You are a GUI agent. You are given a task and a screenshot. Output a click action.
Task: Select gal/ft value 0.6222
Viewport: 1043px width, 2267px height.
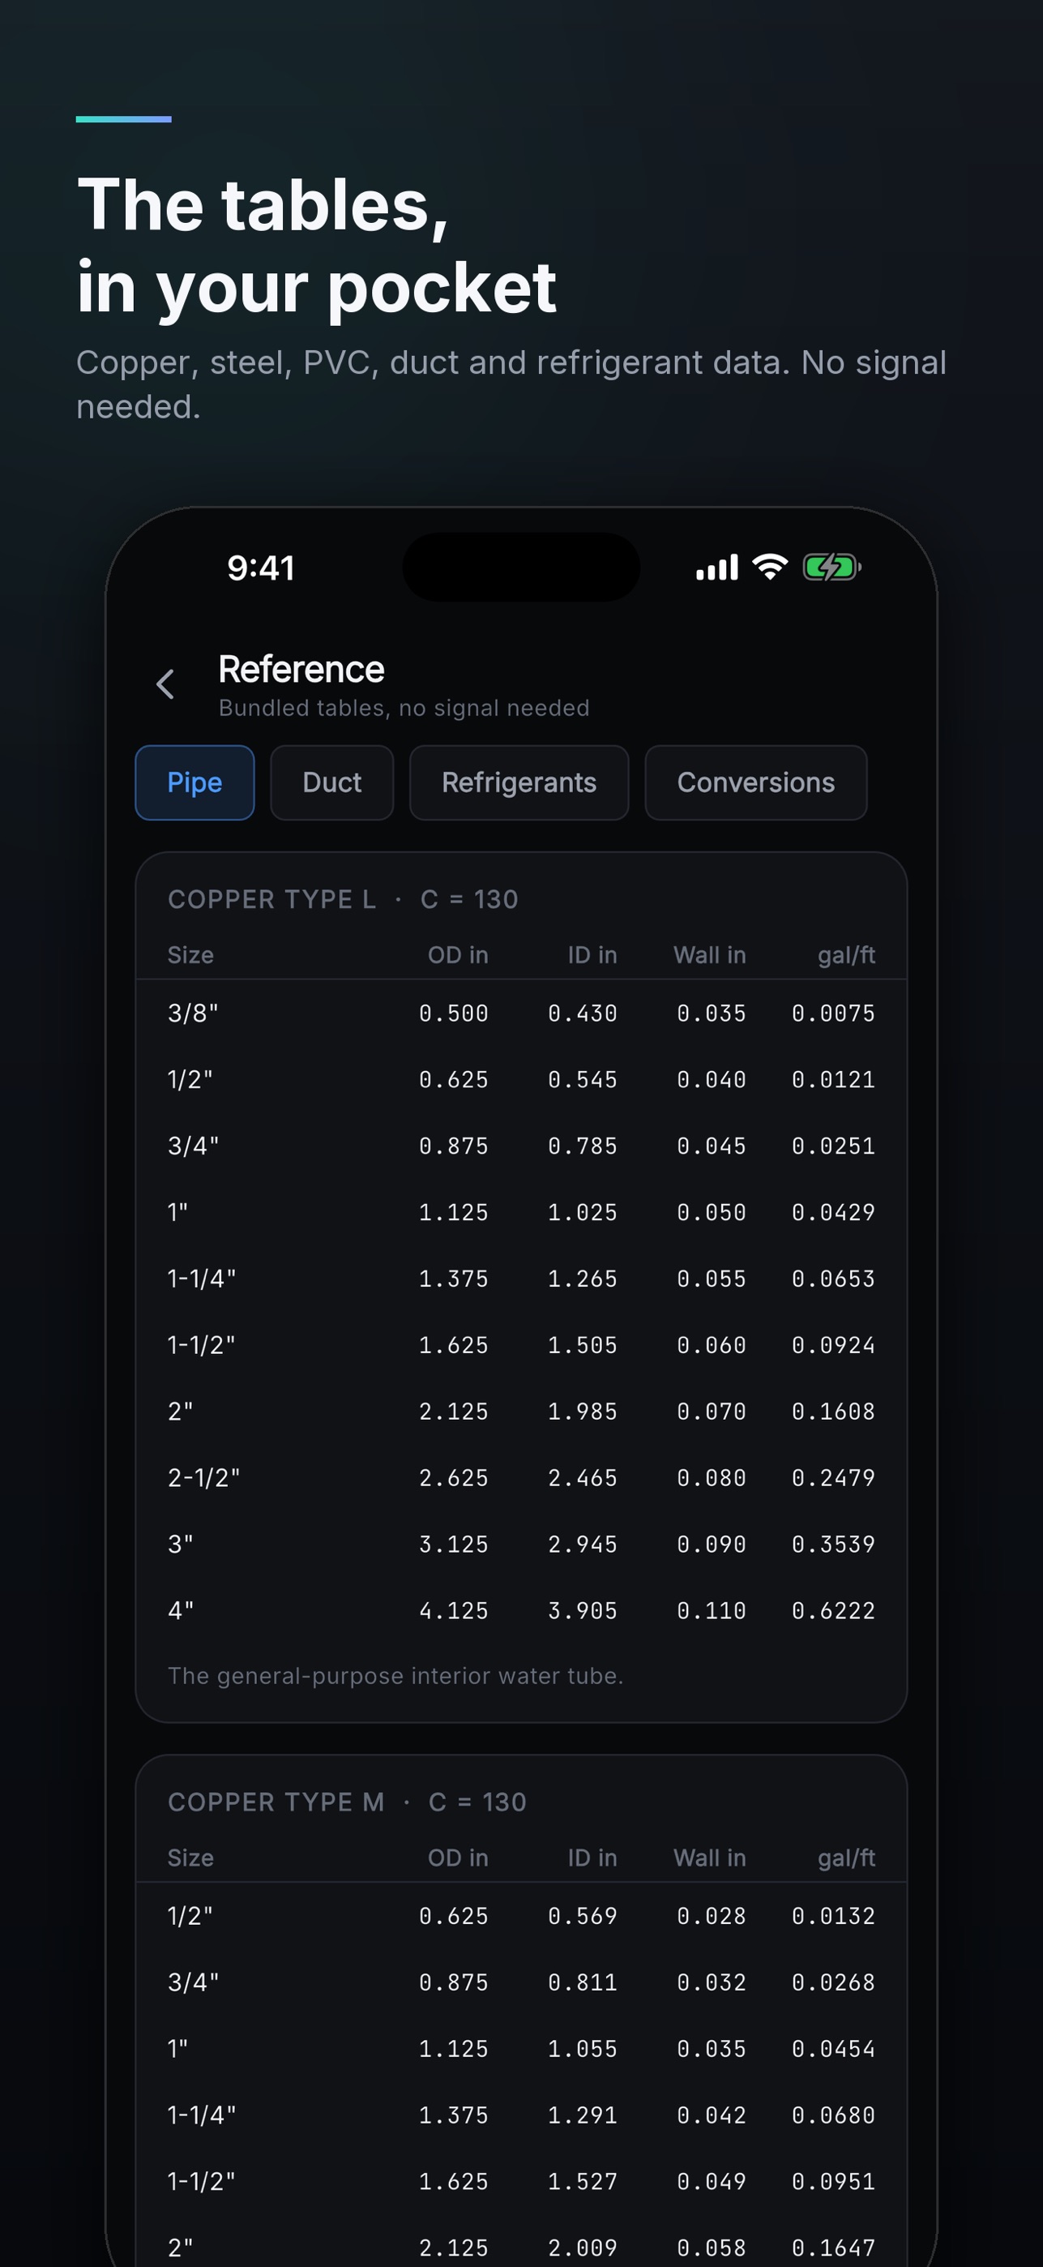pyautogui.click(x=834, y=1610)
